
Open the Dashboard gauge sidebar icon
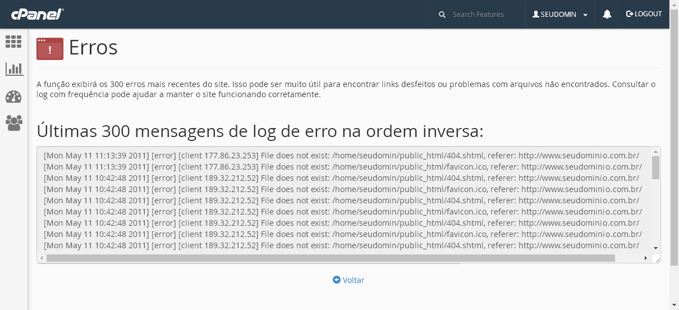pos(13,97)
